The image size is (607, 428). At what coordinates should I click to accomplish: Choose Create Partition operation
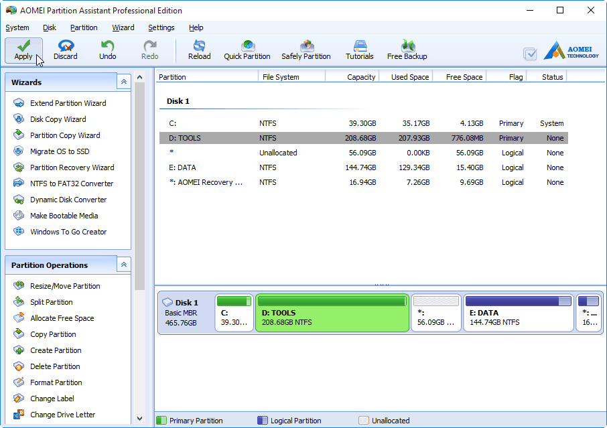[x=47, y=350]
